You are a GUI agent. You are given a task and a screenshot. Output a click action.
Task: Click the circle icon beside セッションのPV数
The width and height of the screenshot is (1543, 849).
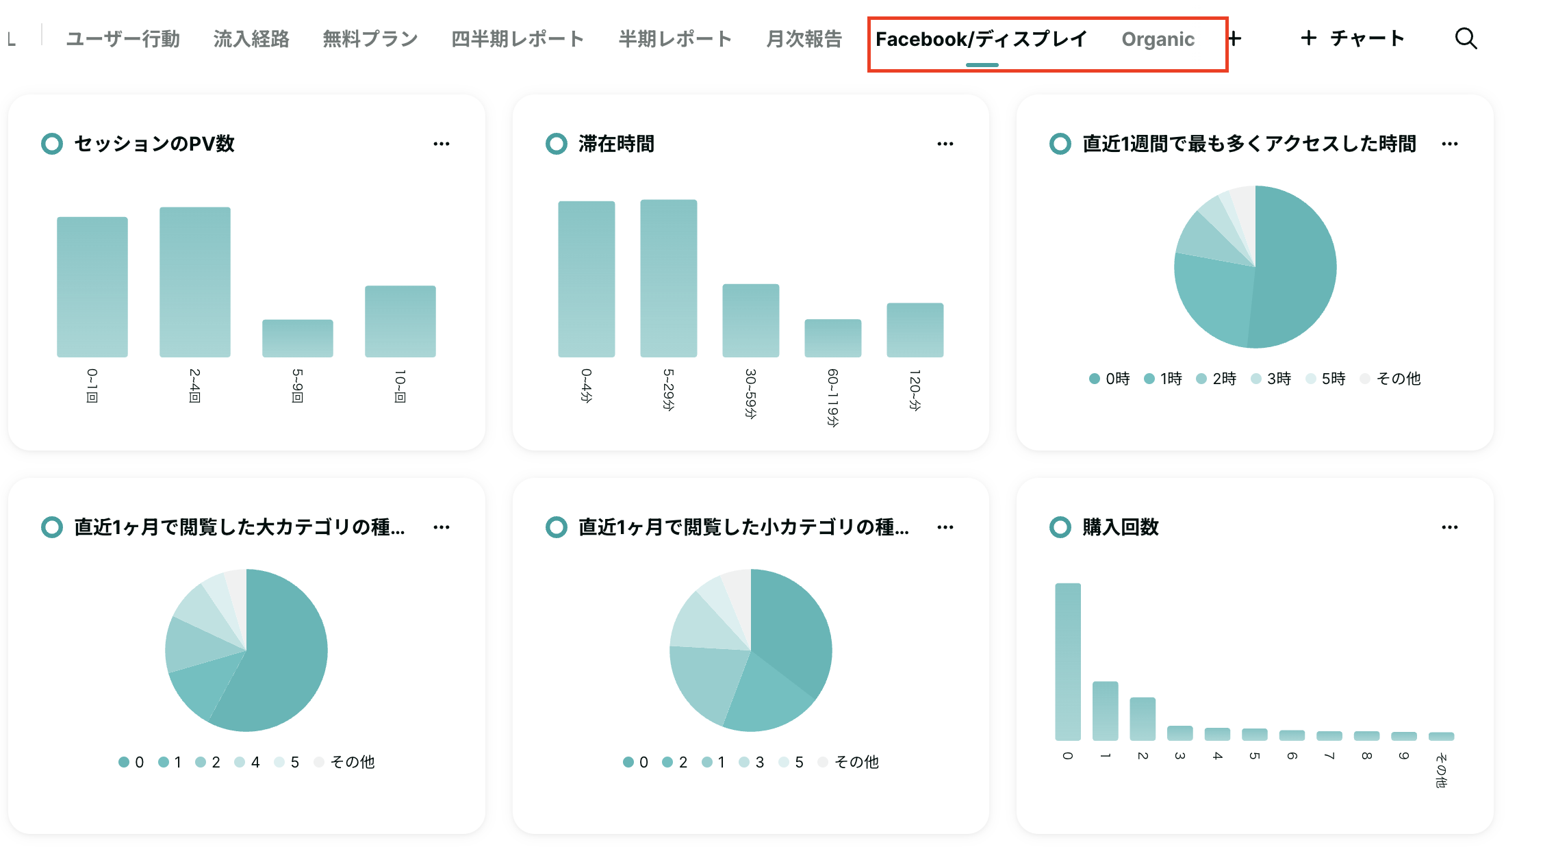point(52,144)
